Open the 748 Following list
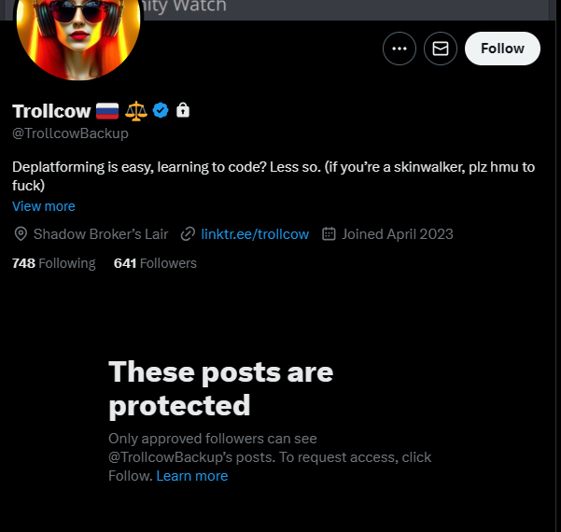This screenshot has width=561, height=532. coord(54,263)
